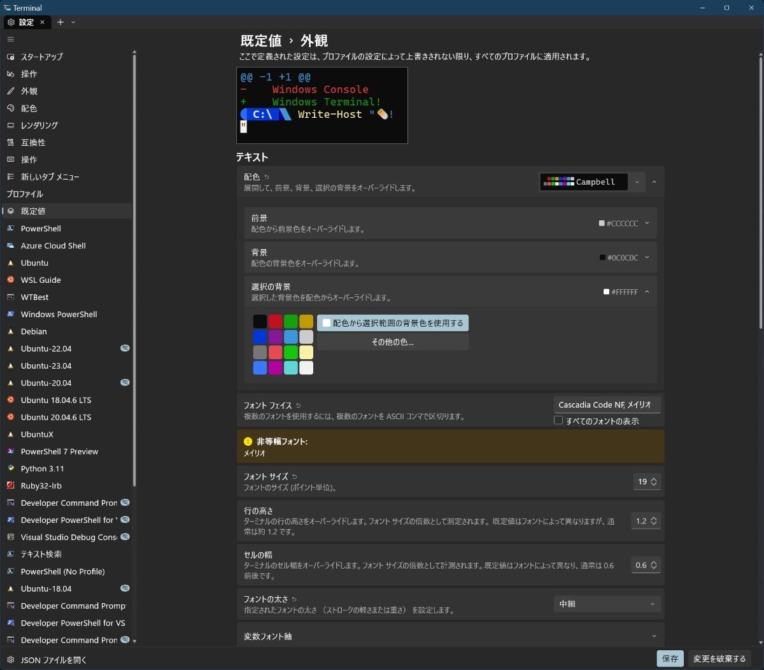Click 既定値 in the breadcrumb header
The height and width of the screenshot is (670, 764).
261,41
